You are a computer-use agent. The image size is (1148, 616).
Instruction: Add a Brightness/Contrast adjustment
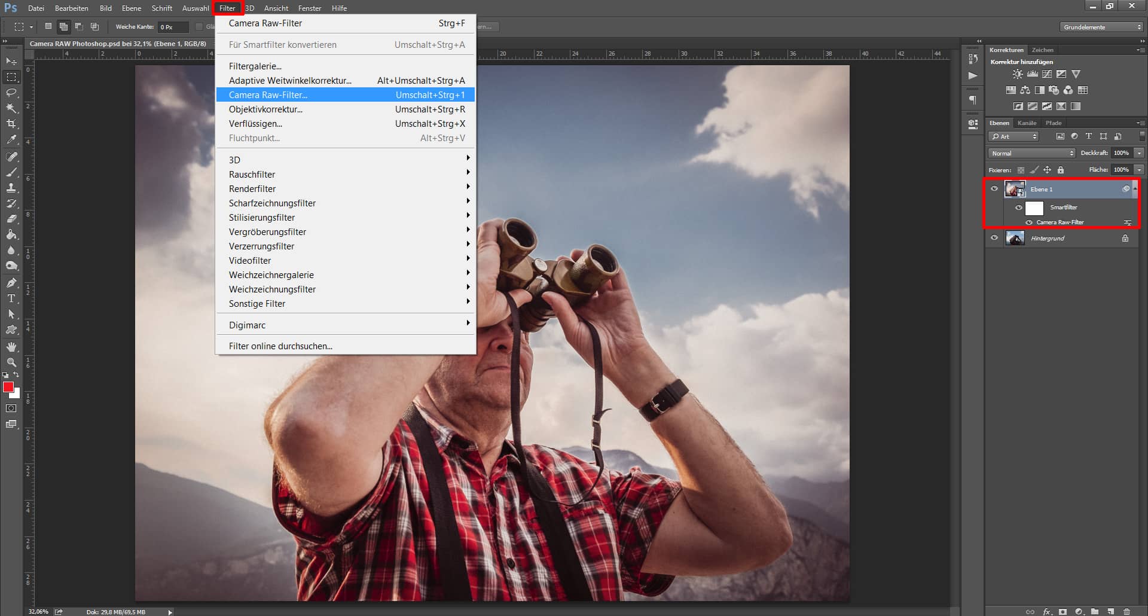coord(1018,74)
